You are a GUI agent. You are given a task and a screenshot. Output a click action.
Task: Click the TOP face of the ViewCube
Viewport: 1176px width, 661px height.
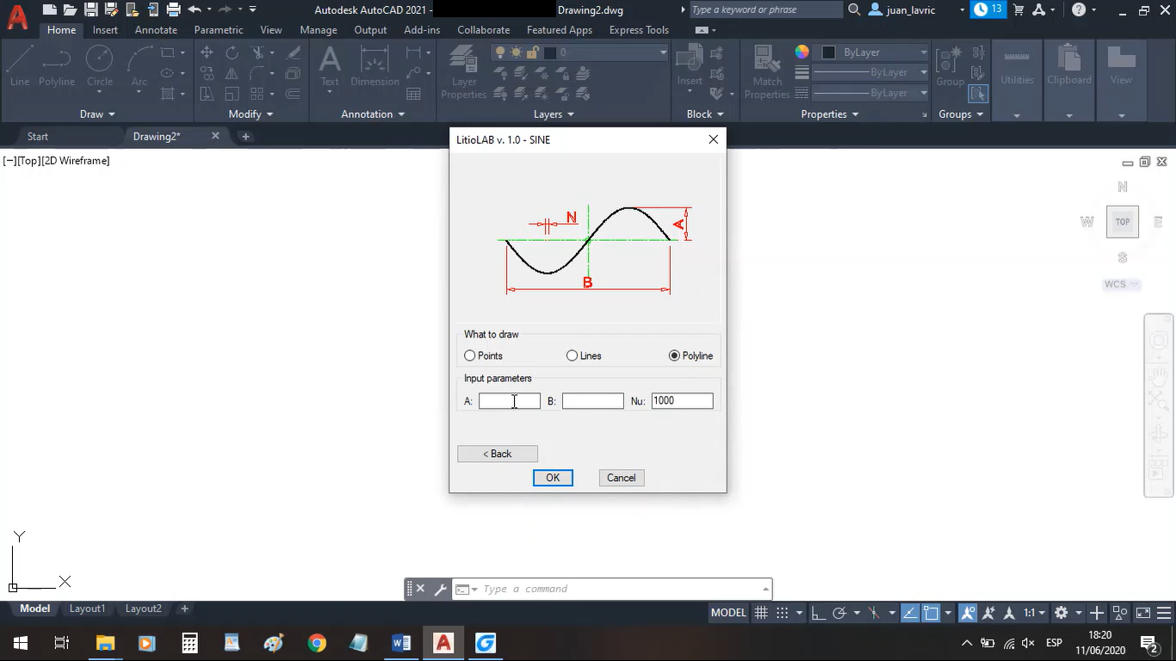coord(1123,221)
